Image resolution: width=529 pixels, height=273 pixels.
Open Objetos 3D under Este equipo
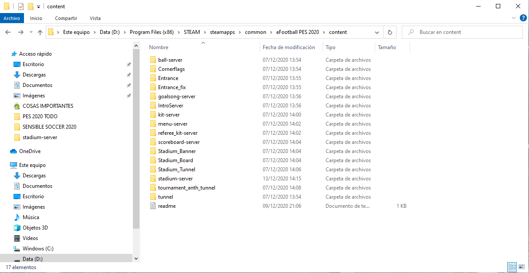pos(35,228)
